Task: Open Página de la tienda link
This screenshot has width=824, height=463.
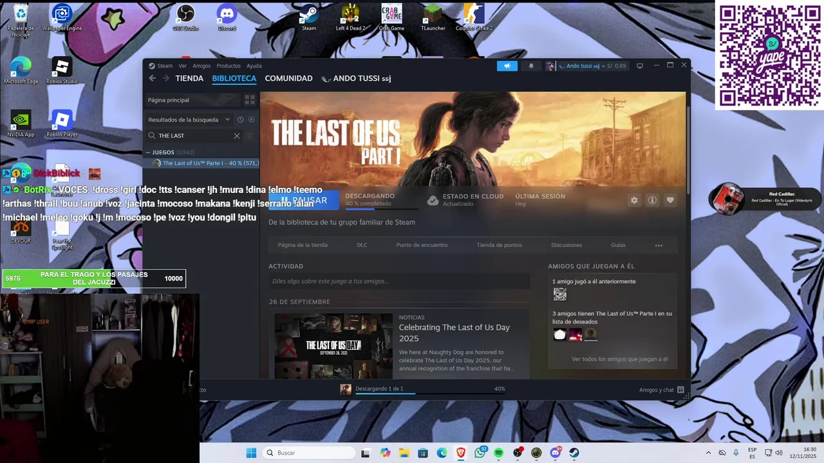Action: click(303, 245)
